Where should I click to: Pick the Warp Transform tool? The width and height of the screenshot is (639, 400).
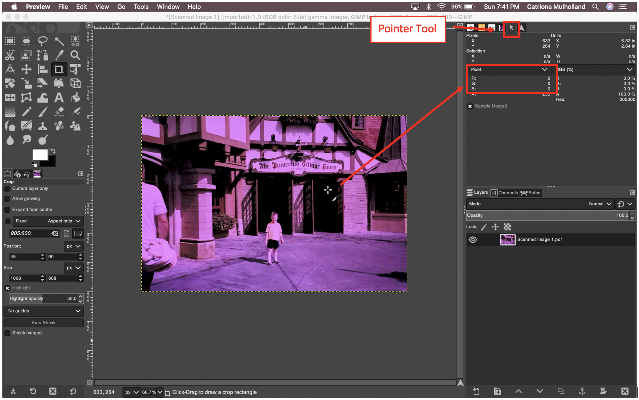tap(43, 98)
